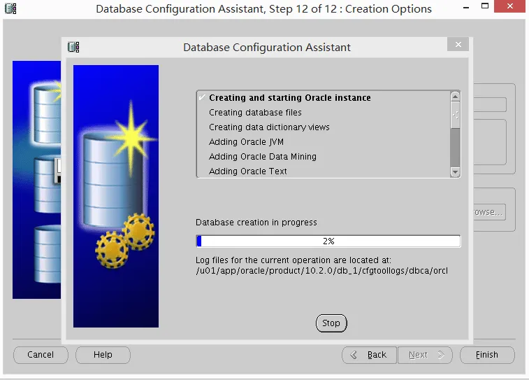Select 'Adding Oracle JVM' row
The image size is (529, 380).
pyautogui.click(x=324, y=142)
